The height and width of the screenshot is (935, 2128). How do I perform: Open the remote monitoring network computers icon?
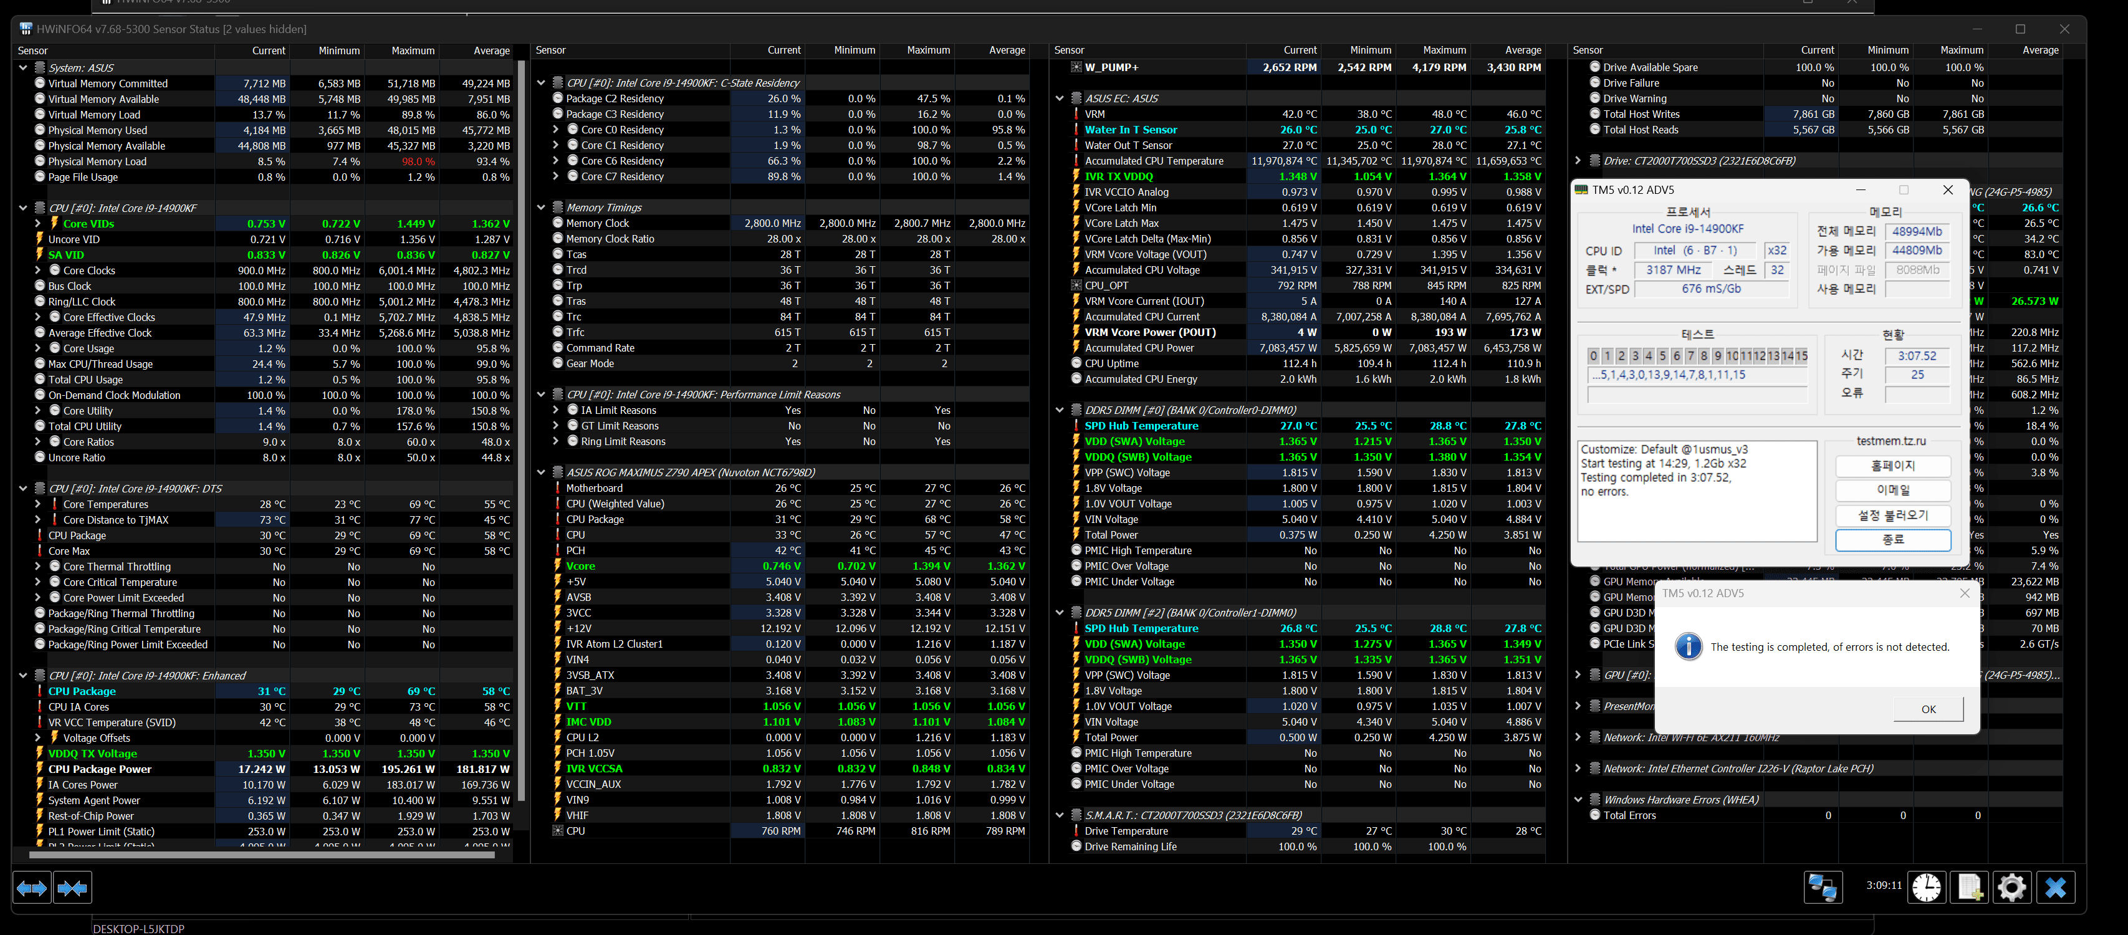tap(1823, 888)
